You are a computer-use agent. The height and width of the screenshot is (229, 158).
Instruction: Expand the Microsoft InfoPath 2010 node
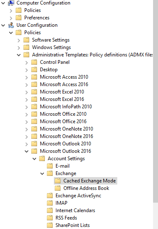(x=27, y=107)
